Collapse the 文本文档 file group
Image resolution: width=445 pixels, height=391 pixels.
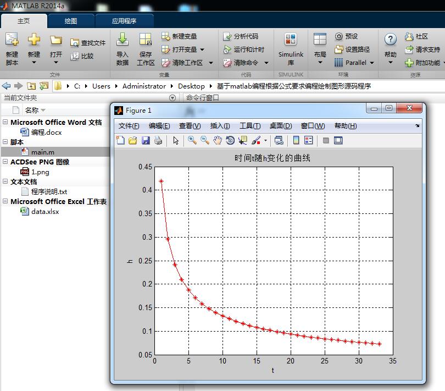(5, 181)
